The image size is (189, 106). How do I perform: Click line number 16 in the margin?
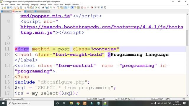pyautogui.click(x=7, y=88)
